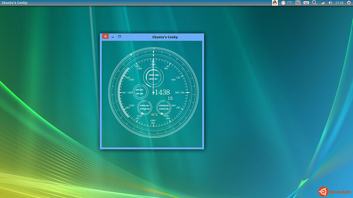Open the system settings gear menu

pos(349,3)
